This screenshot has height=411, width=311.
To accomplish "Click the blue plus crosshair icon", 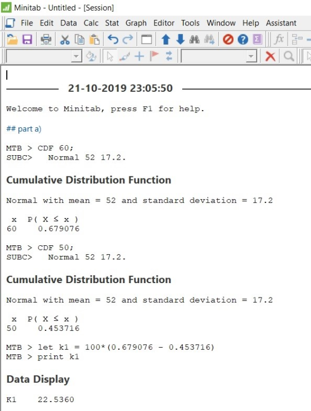I will [139, 56].
